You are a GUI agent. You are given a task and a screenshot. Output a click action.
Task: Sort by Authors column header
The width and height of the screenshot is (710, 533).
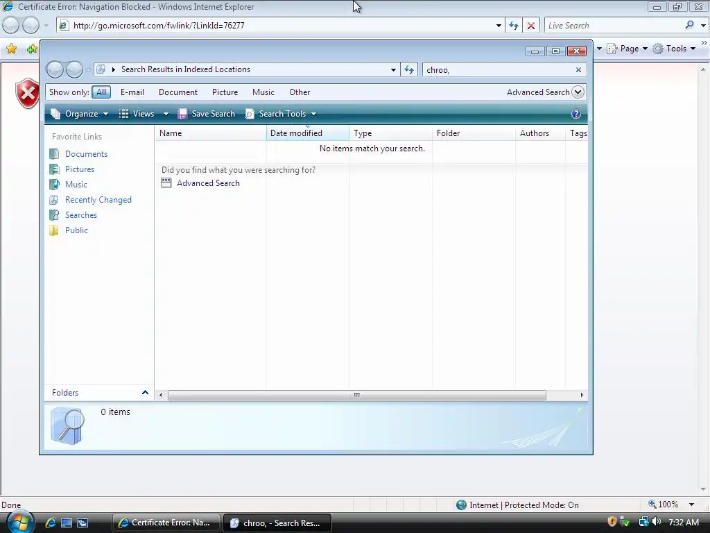pyautogui.click(x=539, y=133)
